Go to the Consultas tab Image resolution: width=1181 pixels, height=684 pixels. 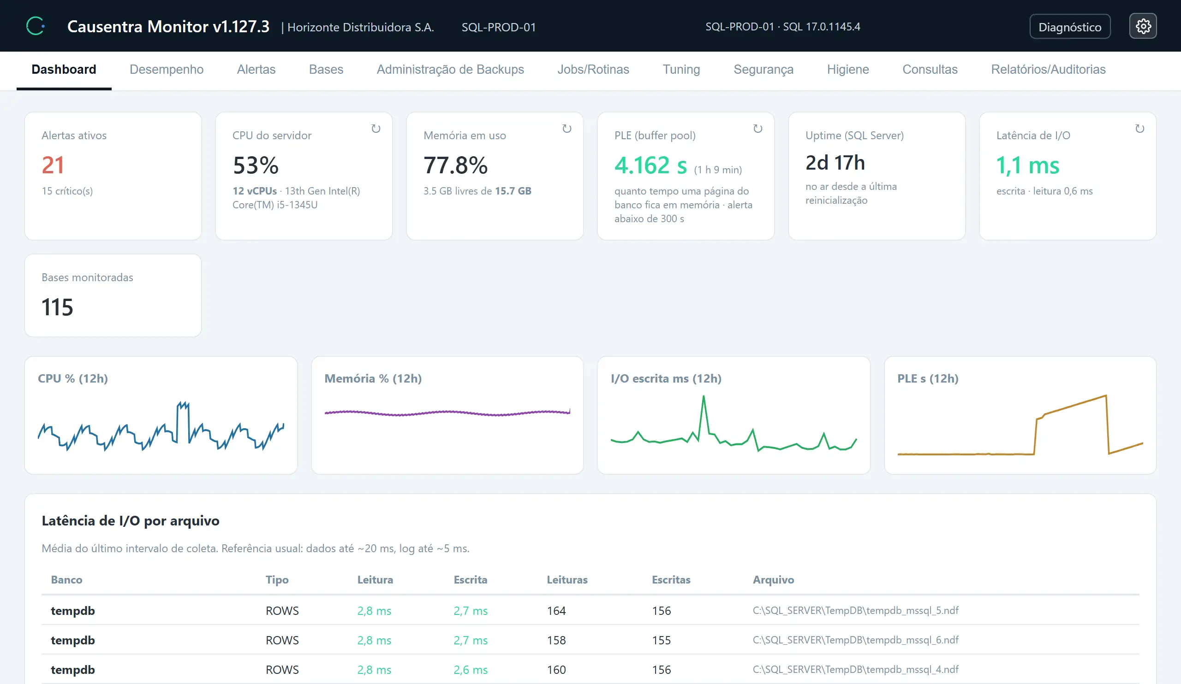[930, 69]
